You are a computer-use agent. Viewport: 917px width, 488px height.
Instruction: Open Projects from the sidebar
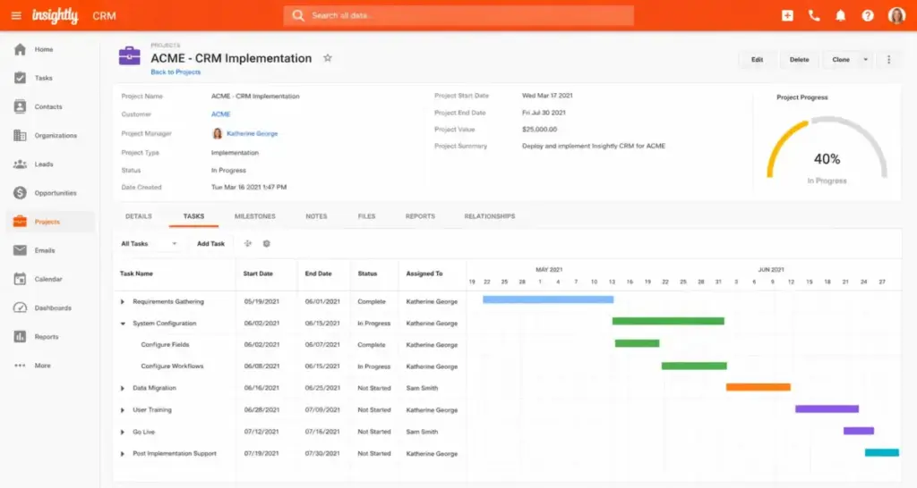pos(50,222)
